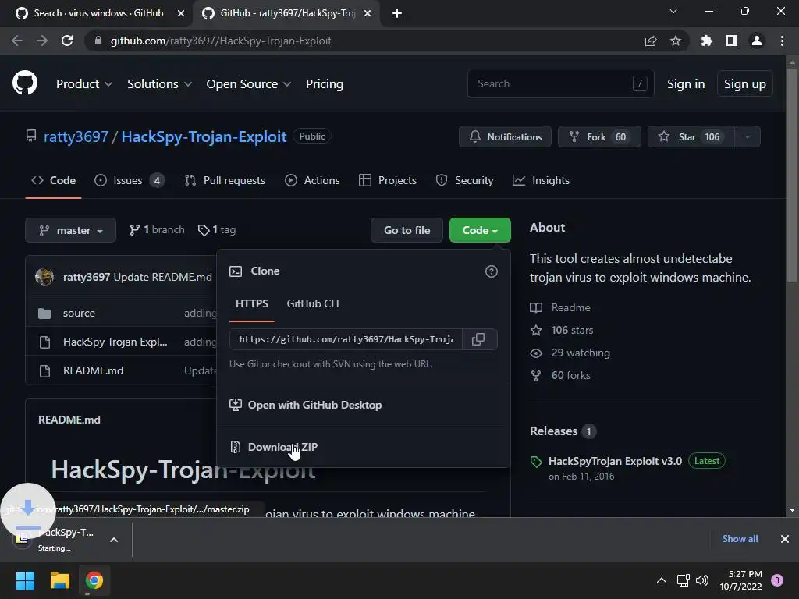Open the notification center badge

777,580
